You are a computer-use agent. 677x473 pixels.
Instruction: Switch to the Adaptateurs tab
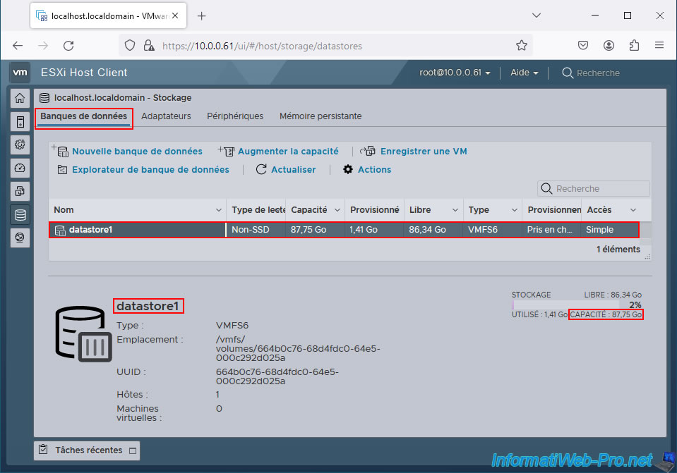tap(166, 116)
